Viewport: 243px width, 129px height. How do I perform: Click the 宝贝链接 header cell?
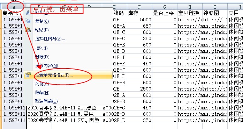190,13
